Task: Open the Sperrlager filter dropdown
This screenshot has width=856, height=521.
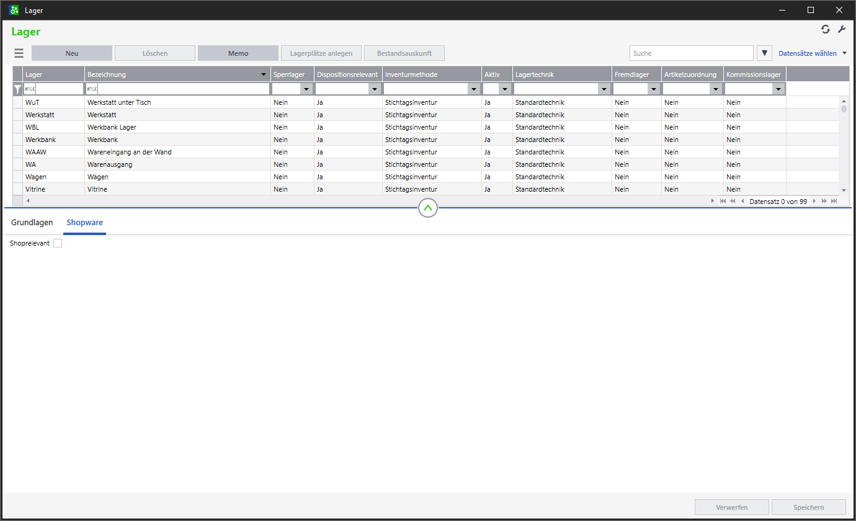Action: (306, 89)
